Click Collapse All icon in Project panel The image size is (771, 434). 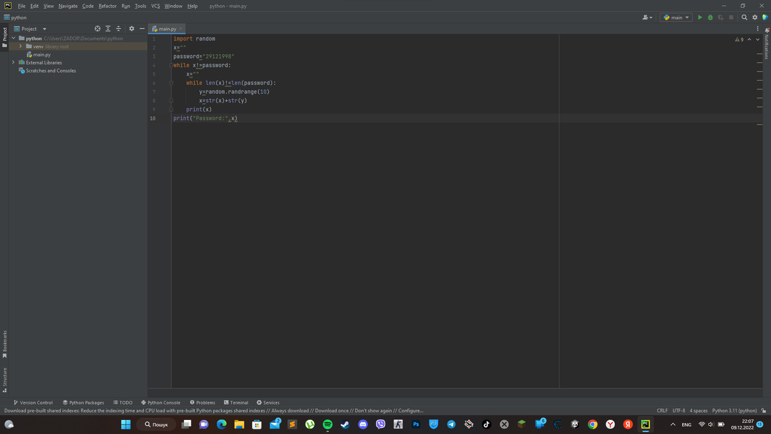point(119,29)
